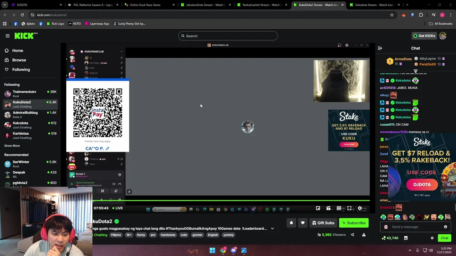Open the Google apps grid in bookmarks bar
Viewport: 456px width, 256px height.
5,24
